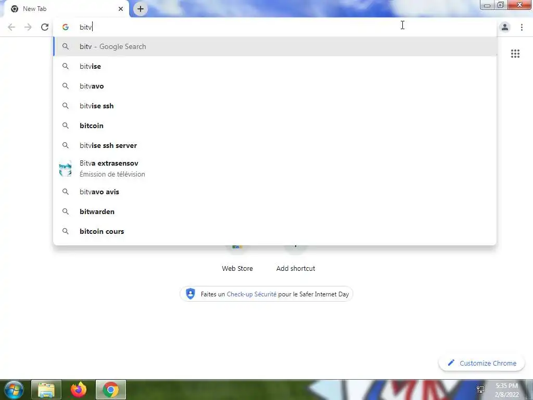533x400 pixels.
Task: Select the 'bitcoin cours' suggestion
Action: 275,231
